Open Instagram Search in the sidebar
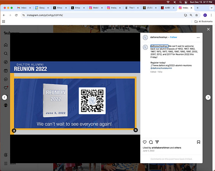 pyautogui.click(x=6, y=54)
